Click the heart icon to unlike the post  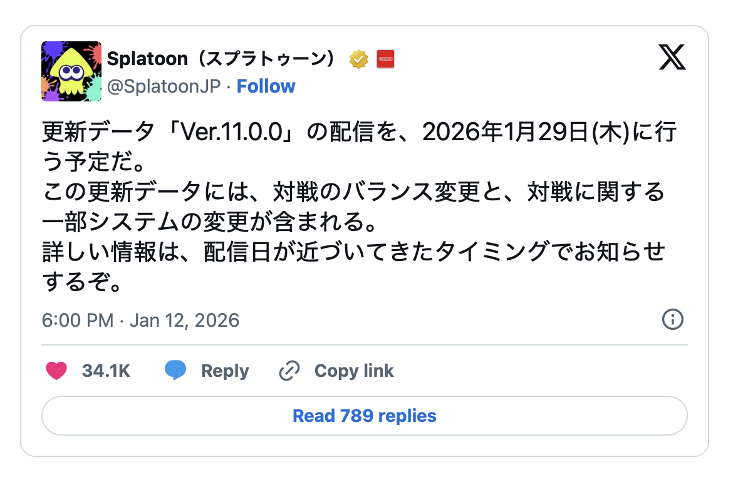point(57,371)
